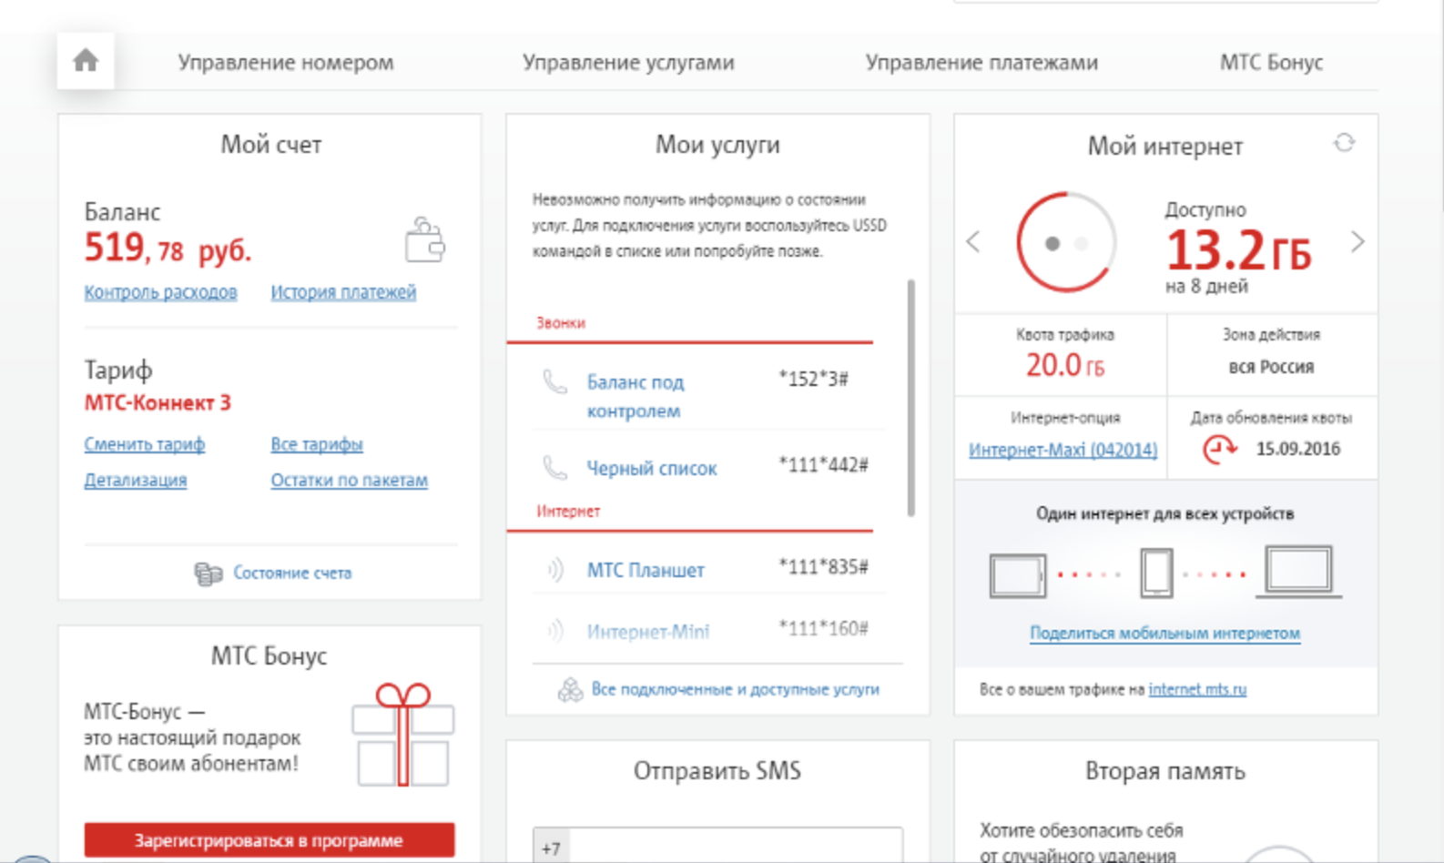The image size is (1444, 863).
Task: Click the coins icon beside Состояние счета
Action: [208, 573]
